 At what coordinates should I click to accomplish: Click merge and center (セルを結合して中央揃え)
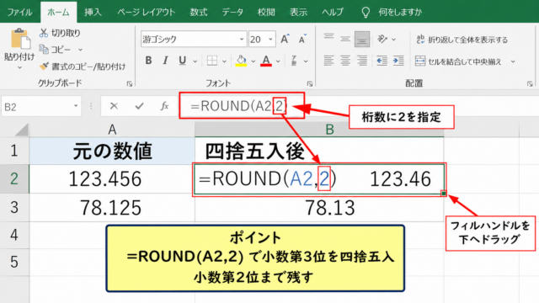(458, 61)
